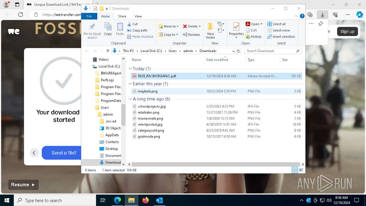Click the Resume button
Viewport: 366px width, 206px height.
23,185
